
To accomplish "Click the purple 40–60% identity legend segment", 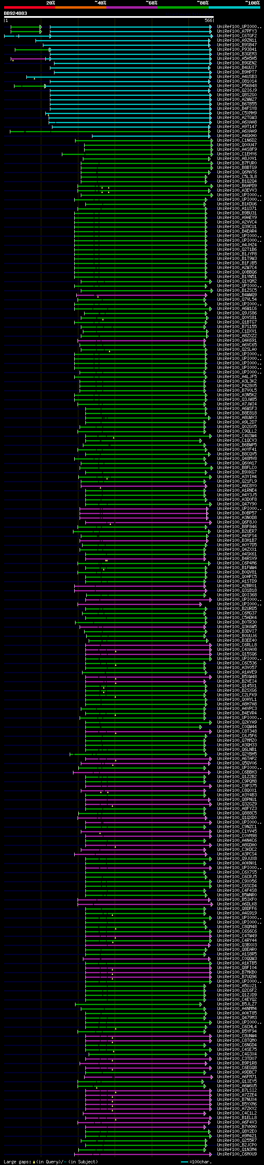I will pos(132,7).
